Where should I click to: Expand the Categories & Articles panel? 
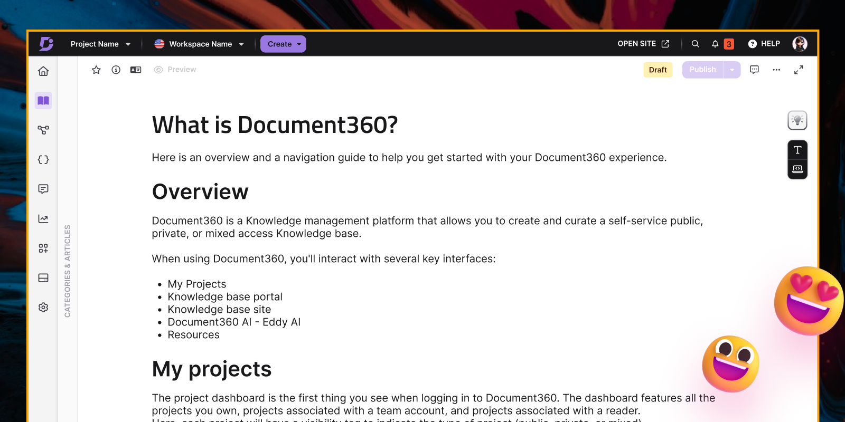click(x=68, y=271)
